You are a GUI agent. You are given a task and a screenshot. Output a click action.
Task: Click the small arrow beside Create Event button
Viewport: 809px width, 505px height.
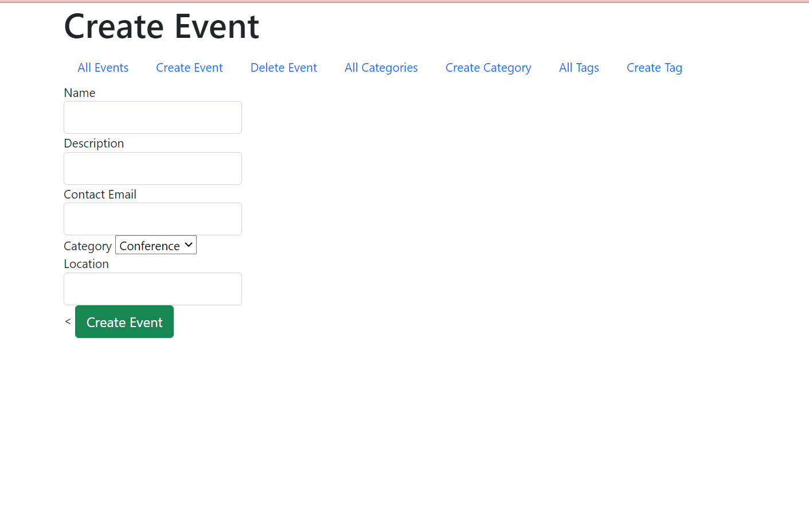68,321
